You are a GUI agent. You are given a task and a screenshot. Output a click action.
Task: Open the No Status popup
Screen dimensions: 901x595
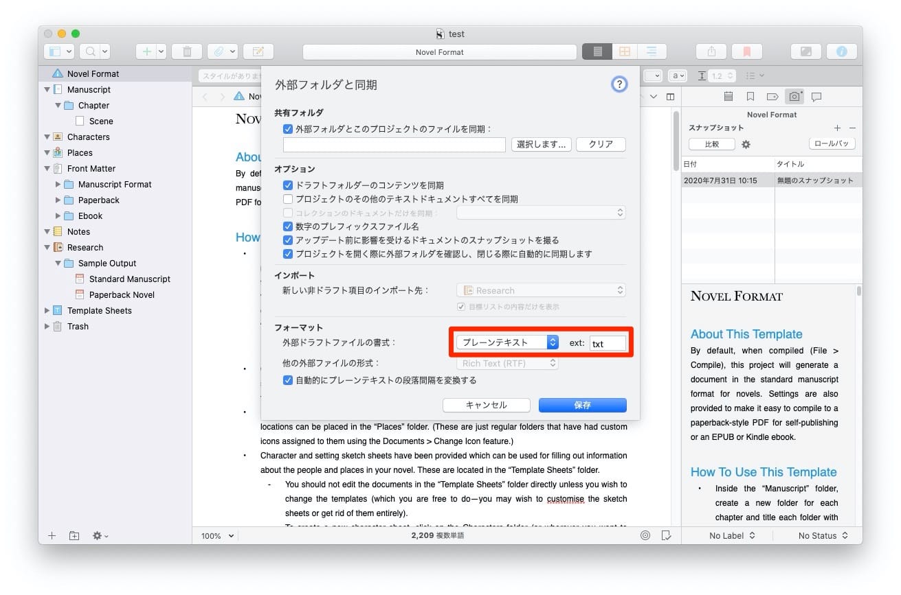(x=823, y=535)
